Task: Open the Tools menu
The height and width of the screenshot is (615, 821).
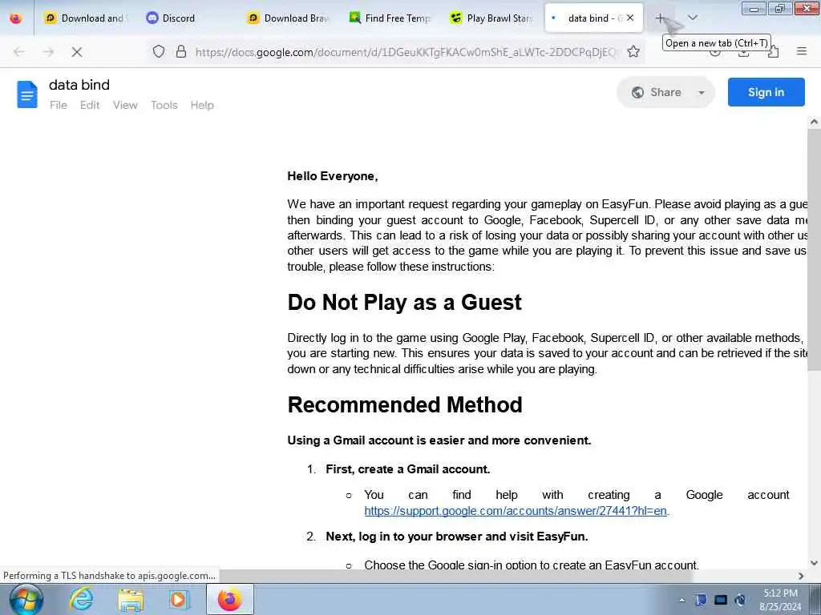Action: pyautogui.click(x=164, y=105)
